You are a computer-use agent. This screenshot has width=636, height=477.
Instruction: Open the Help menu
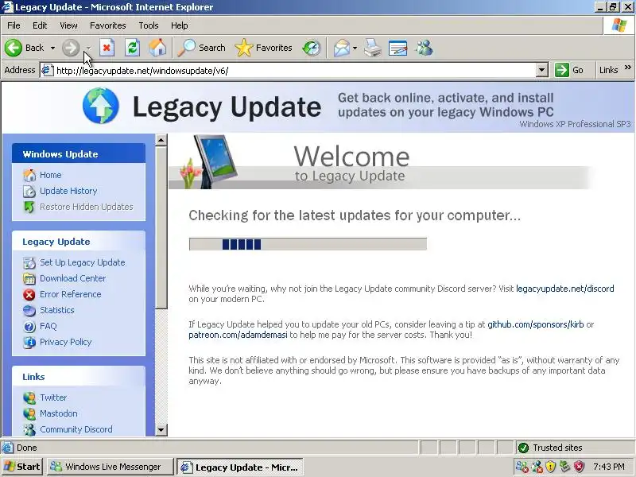[x=180, y=25]
